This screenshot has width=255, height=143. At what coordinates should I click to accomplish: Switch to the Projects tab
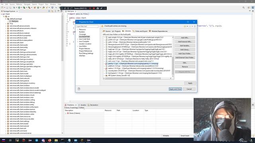click(x=116, y=31)
